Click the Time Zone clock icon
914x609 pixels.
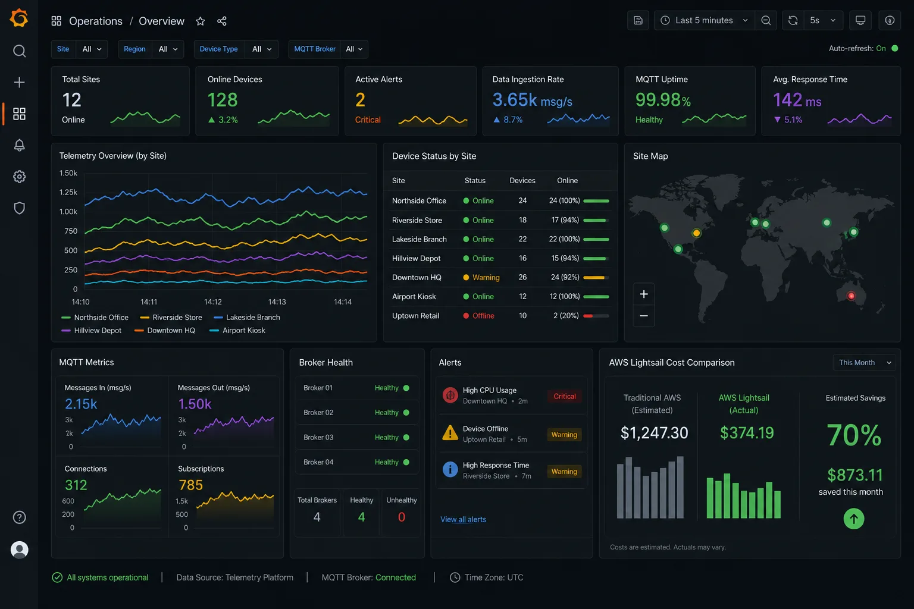click(x=455, y=577)
